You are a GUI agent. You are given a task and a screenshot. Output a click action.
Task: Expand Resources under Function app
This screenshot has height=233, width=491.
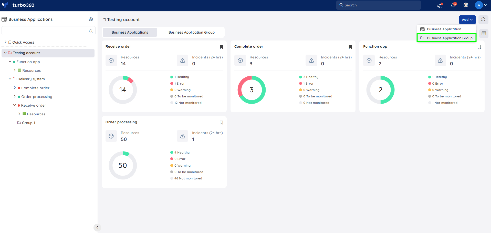pyautogui.click(x=15, y=70)
